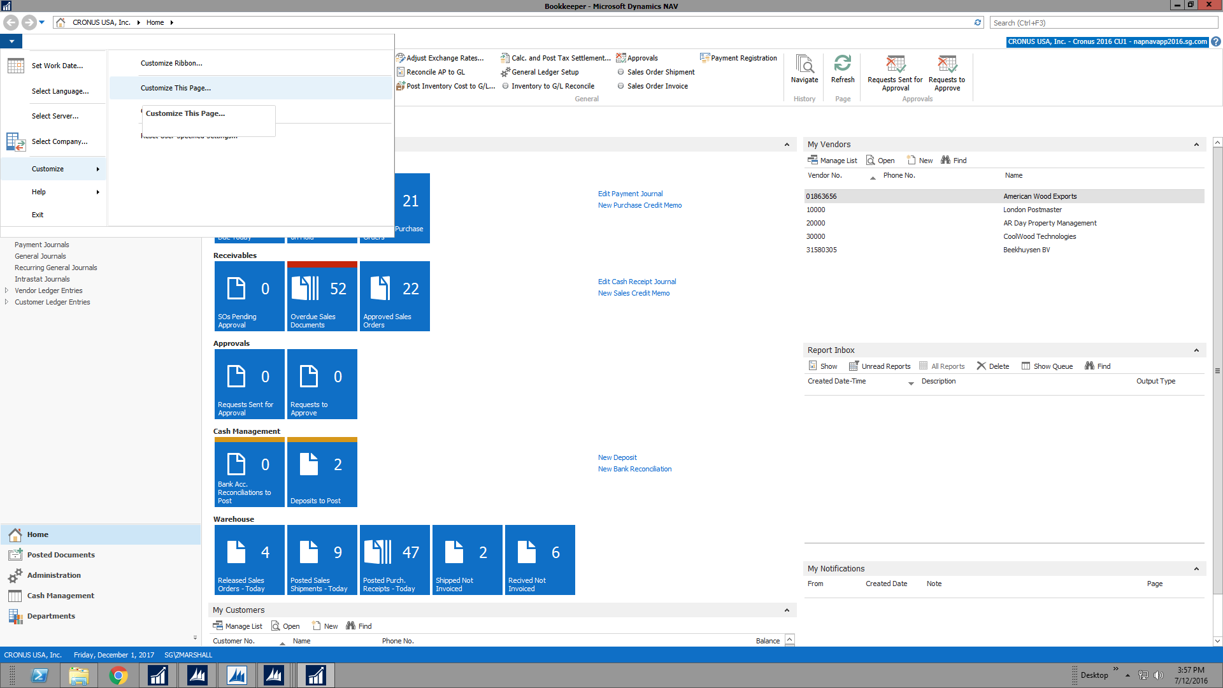Choose Select Language menu item
Viewport: 1223px width, 688px height.
60,91
